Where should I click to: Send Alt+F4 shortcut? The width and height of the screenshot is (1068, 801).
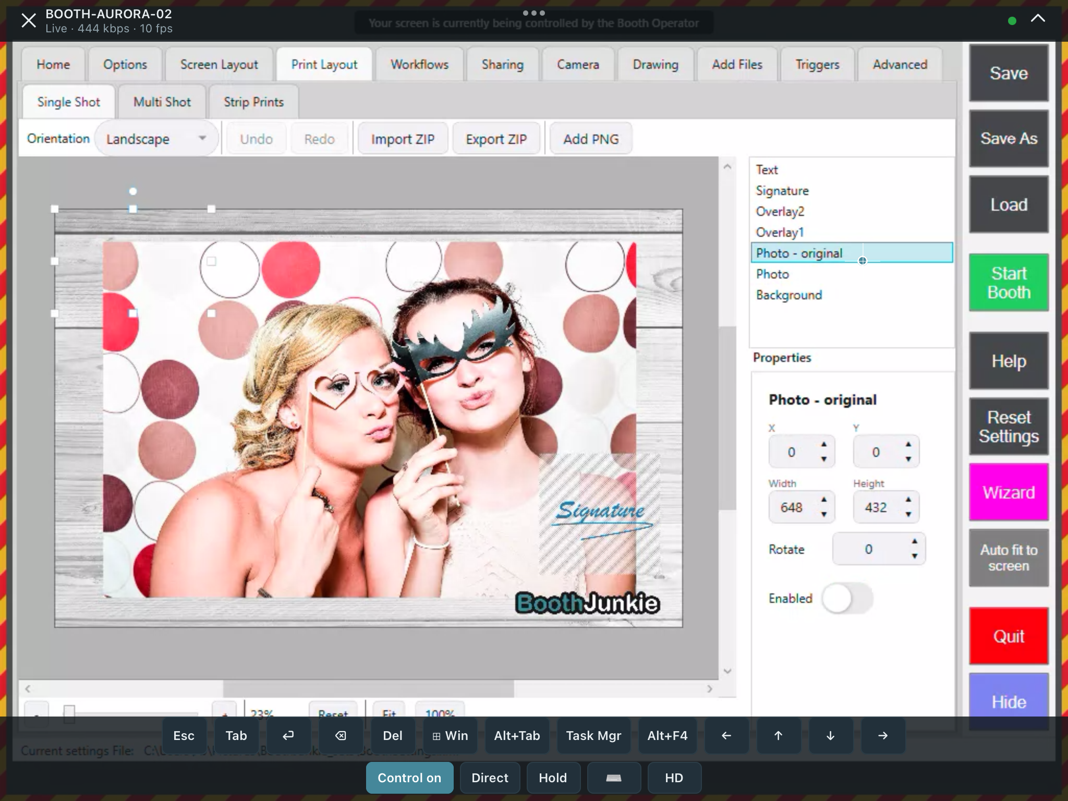point(667,735)
